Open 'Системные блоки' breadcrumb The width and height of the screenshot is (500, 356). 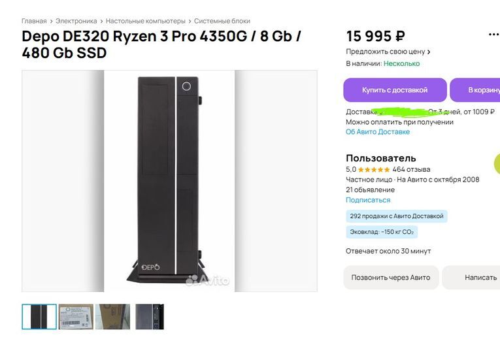(x=222, y=21)
